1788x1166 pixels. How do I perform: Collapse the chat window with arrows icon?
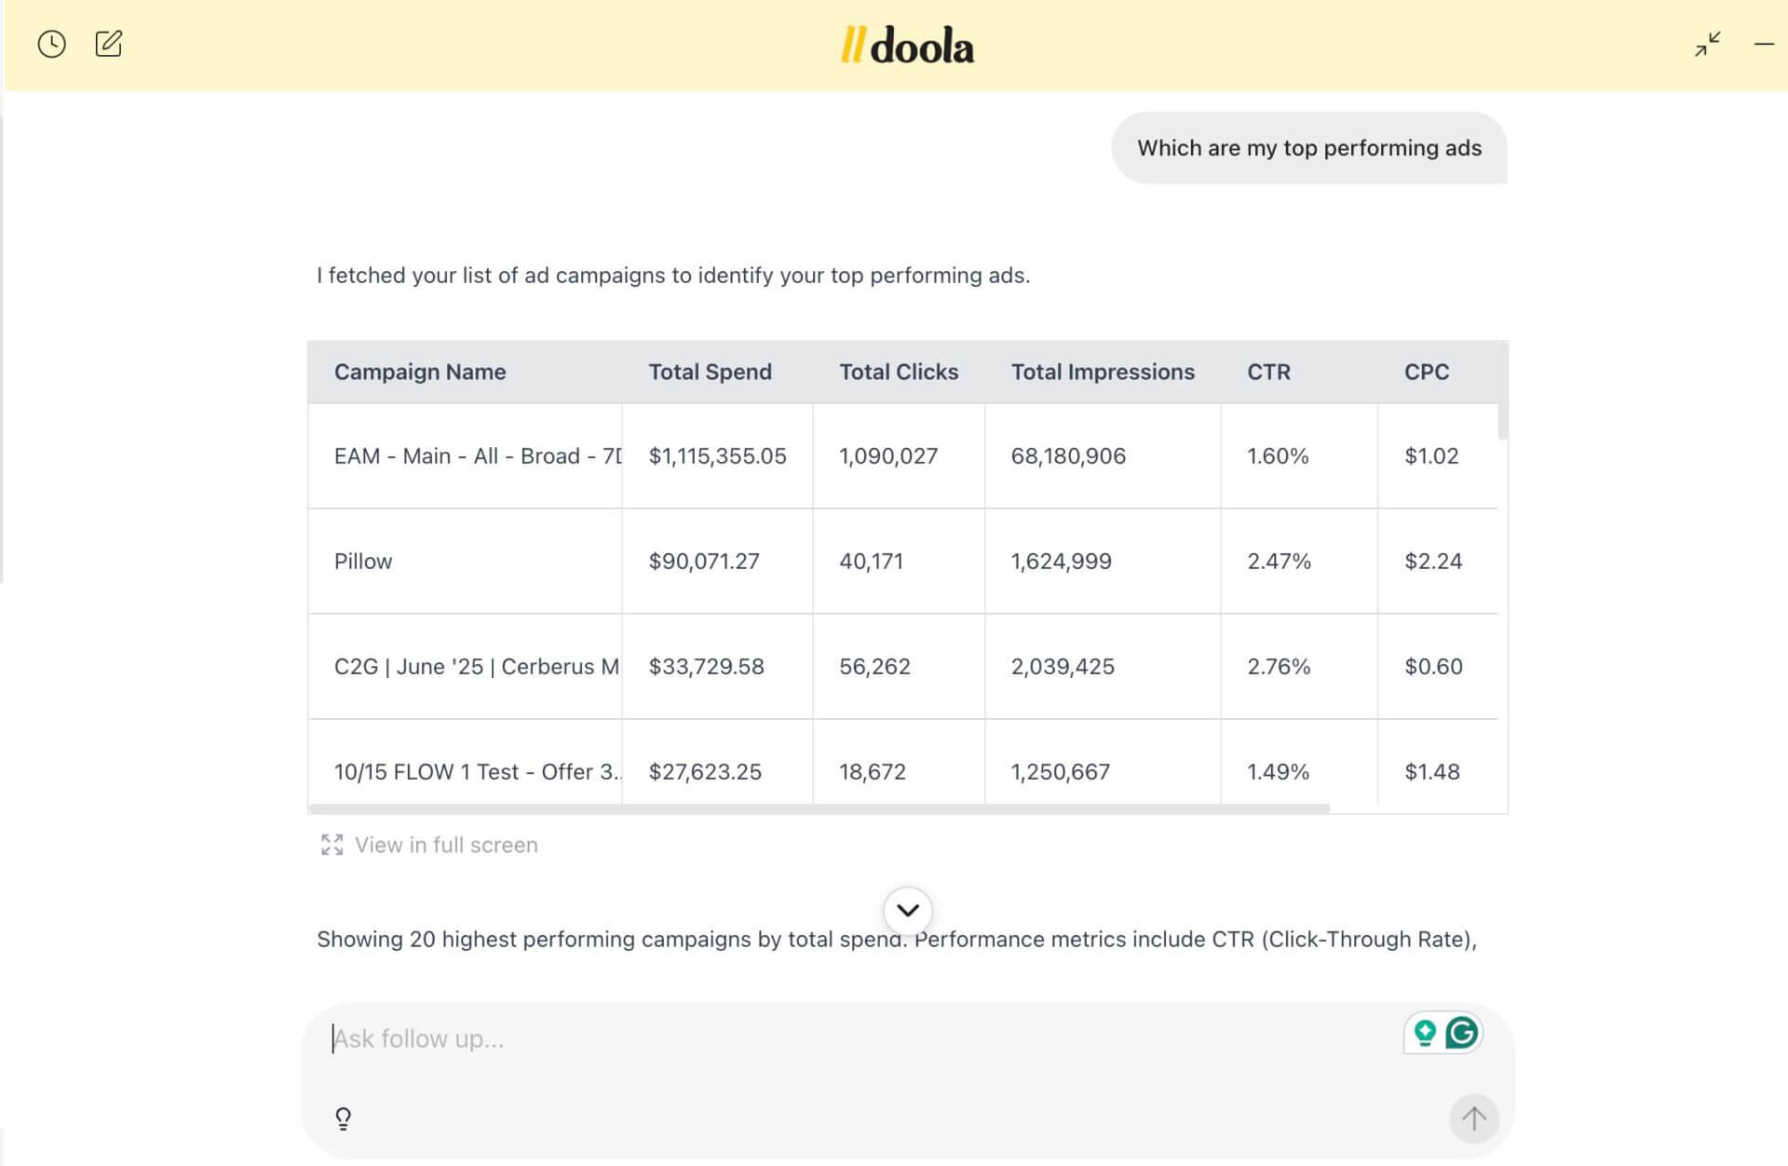click(x=1707, y=44)
